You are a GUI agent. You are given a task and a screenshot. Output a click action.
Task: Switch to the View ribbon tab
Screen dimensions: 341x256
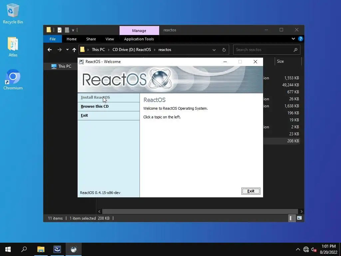[110, 39]
